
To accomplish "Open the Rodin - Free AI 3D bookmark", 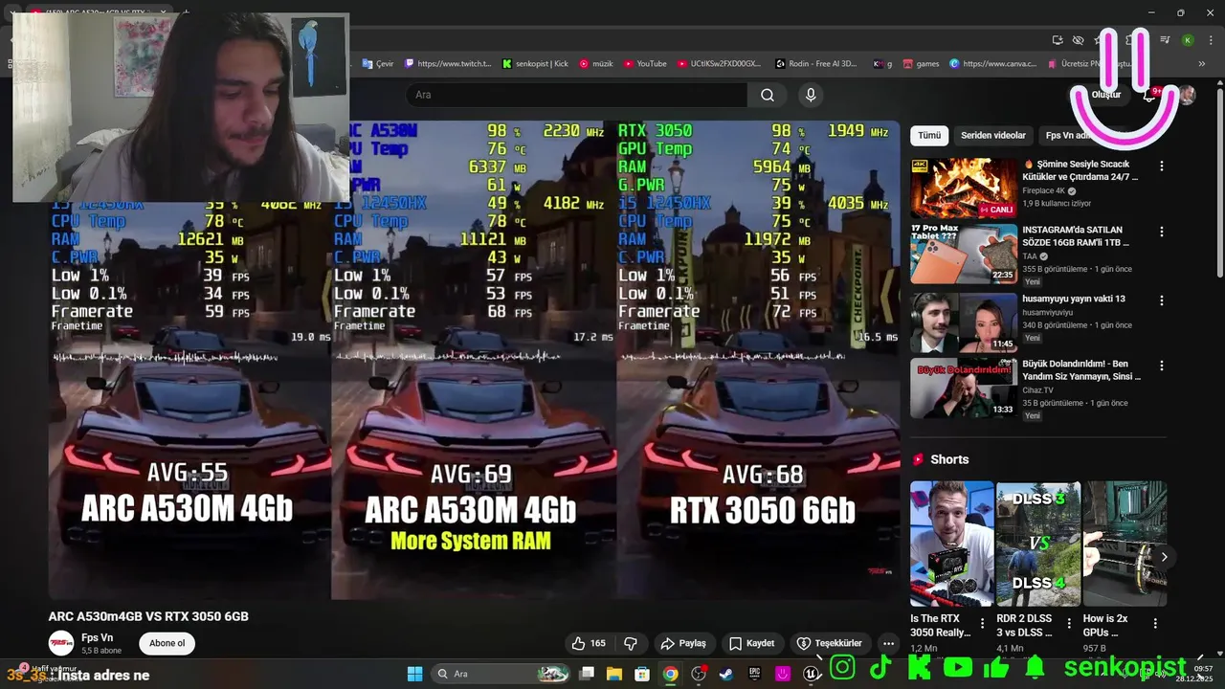I will click(815, 64).
